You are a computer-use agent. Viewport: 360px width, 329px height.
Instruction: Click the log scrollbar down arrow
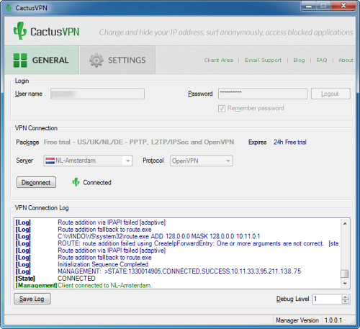(x=345, y=284)
